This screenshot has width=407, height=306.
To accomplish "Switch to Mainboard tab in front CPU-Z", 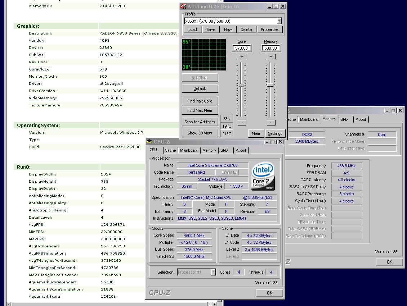I will [189, 150].
